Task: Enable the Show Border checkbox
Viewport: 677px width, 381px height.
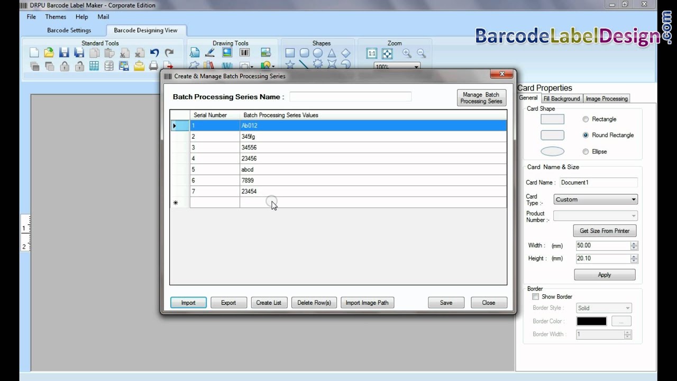Action: tap(536, 297)
